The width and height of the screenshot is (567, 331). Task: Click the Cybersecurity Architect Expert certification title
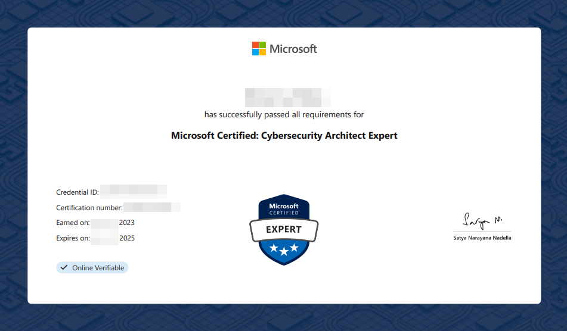pos(284,136)
